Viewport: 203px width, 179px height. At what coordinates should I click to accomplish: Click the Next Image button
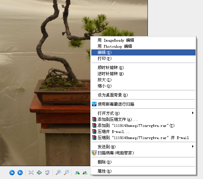(x=20, y=173)
